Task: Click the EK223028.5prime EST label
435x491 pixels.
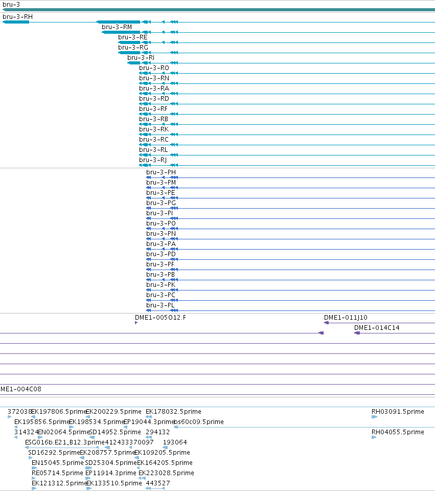Action: 166,473
